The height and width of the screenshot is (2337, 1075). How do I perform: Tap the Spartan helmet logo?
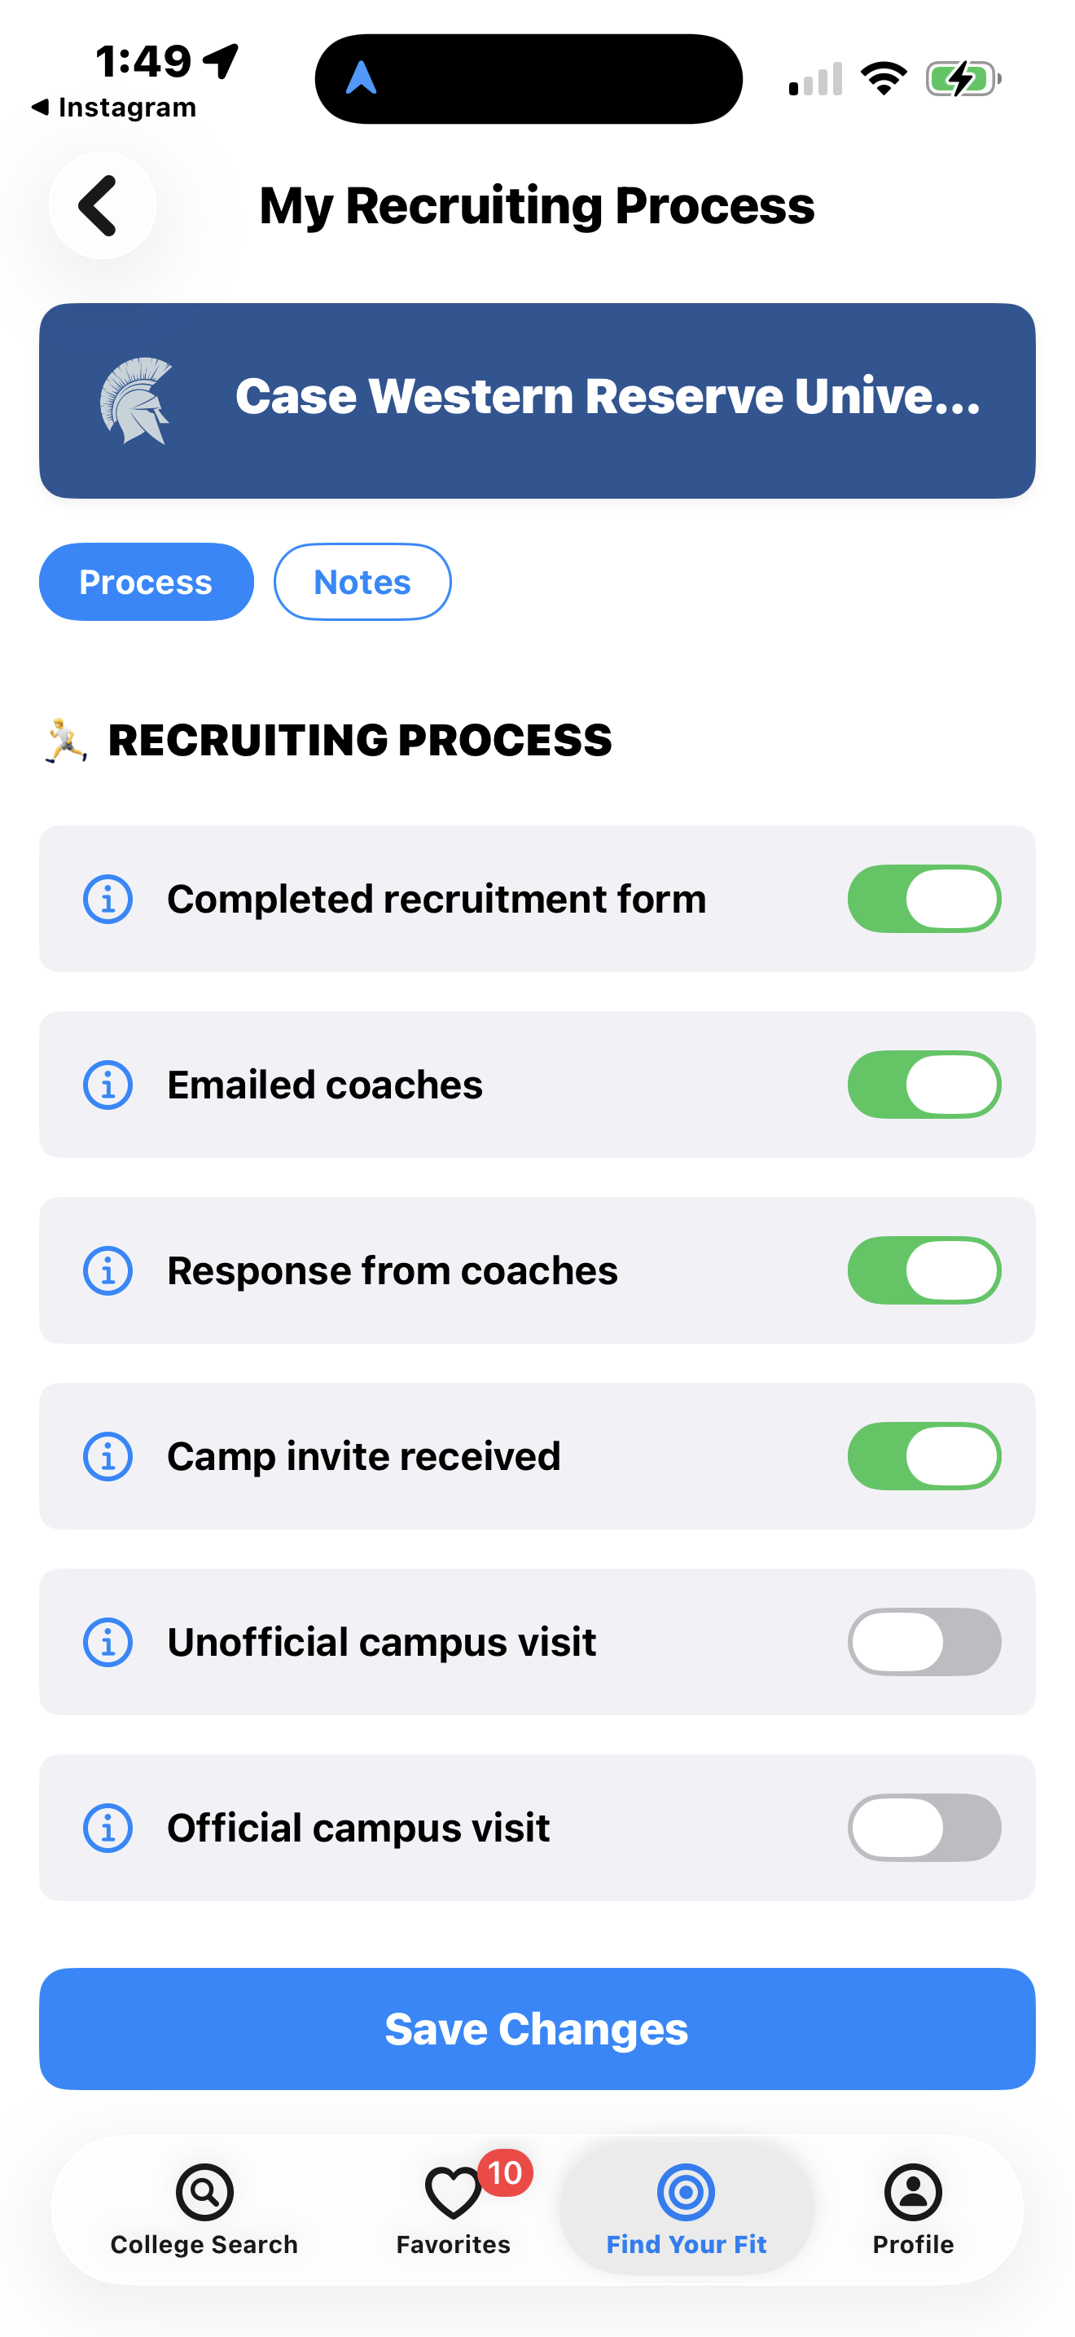[x=136, y=400]
